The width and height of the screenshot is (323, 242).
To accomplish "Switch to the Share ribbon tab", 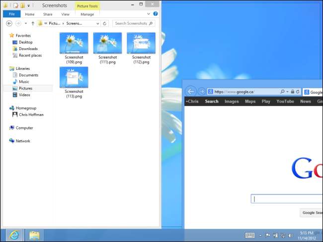I will point(48,14).
